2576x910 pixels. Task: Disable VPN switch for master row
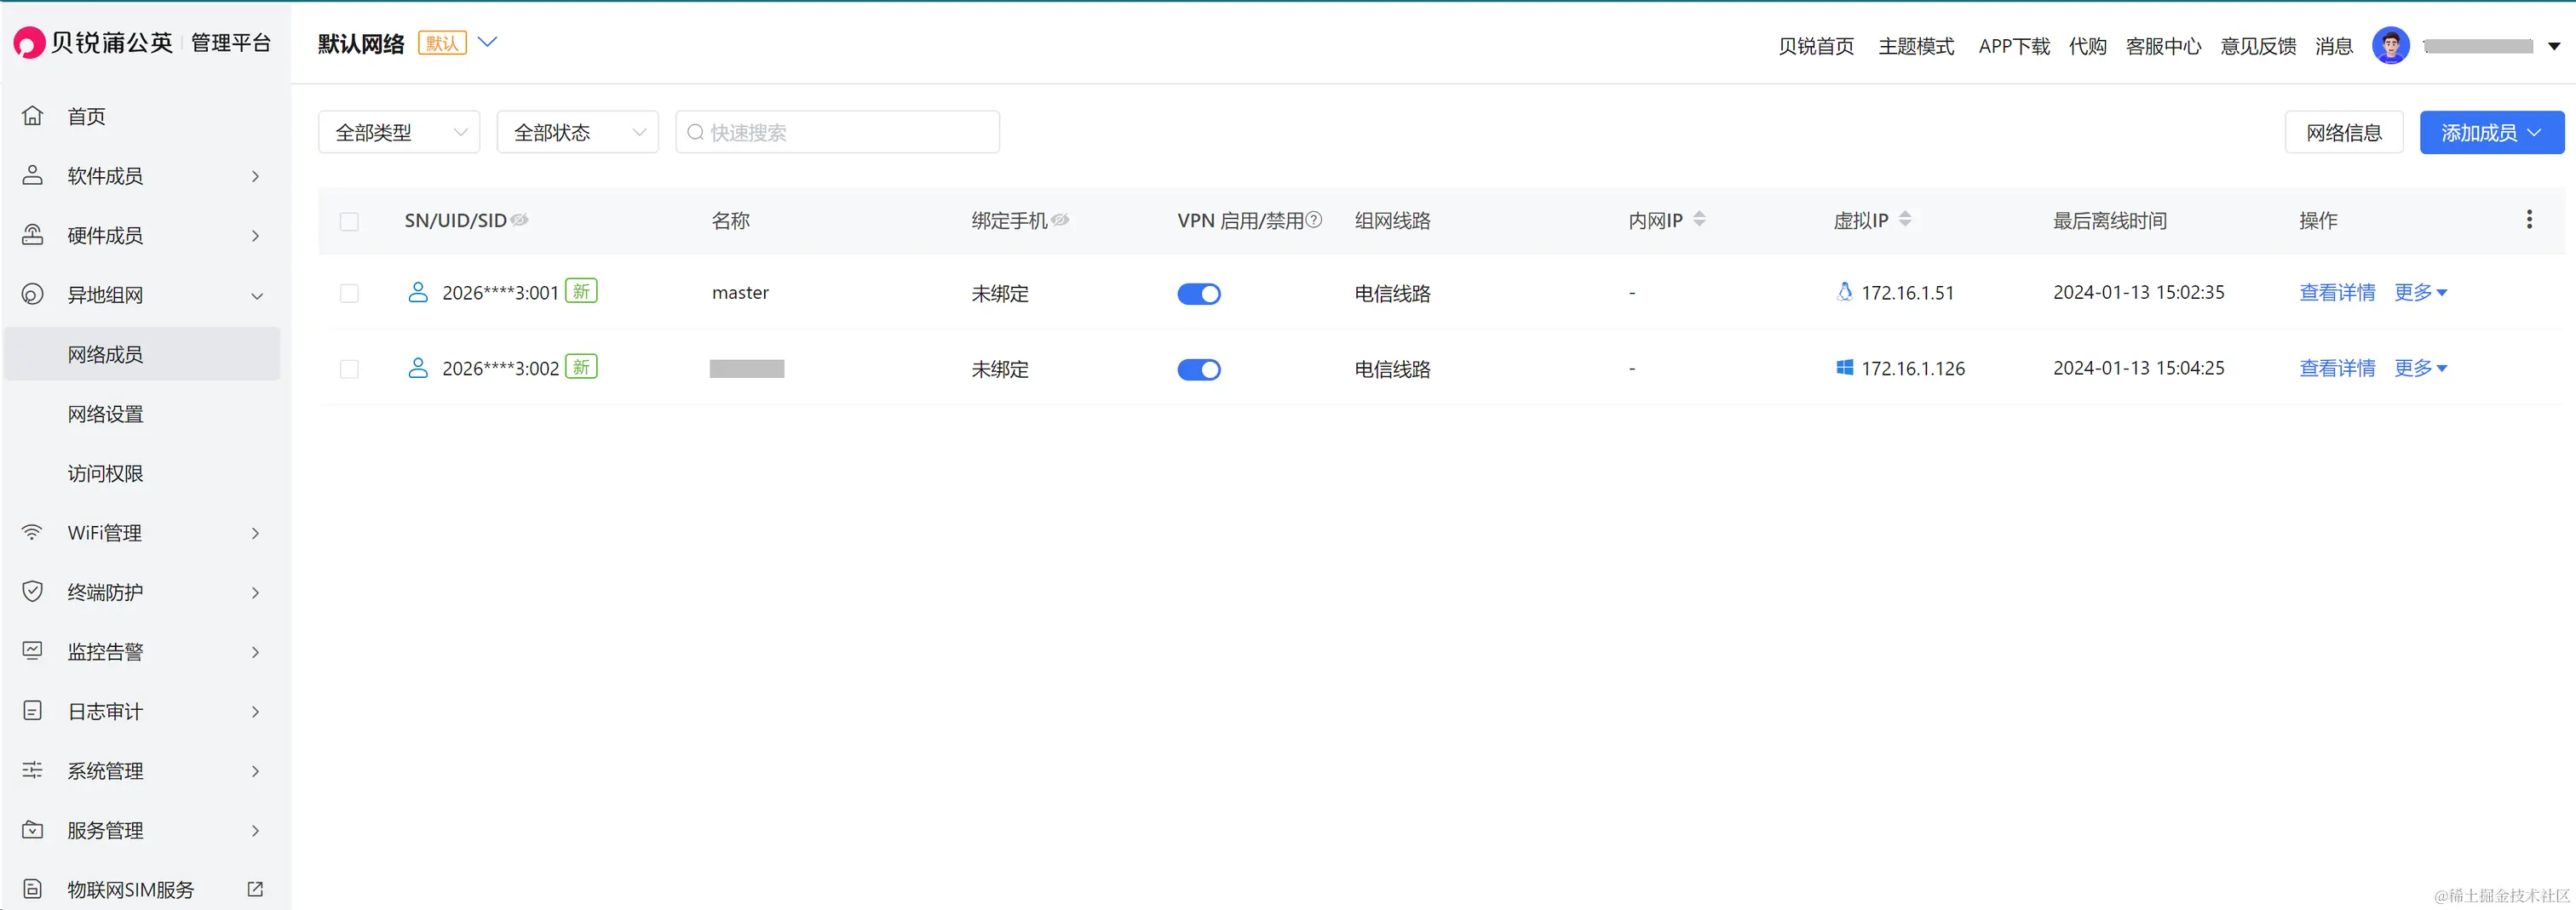pyautogui.click(x=1199, y=294)
